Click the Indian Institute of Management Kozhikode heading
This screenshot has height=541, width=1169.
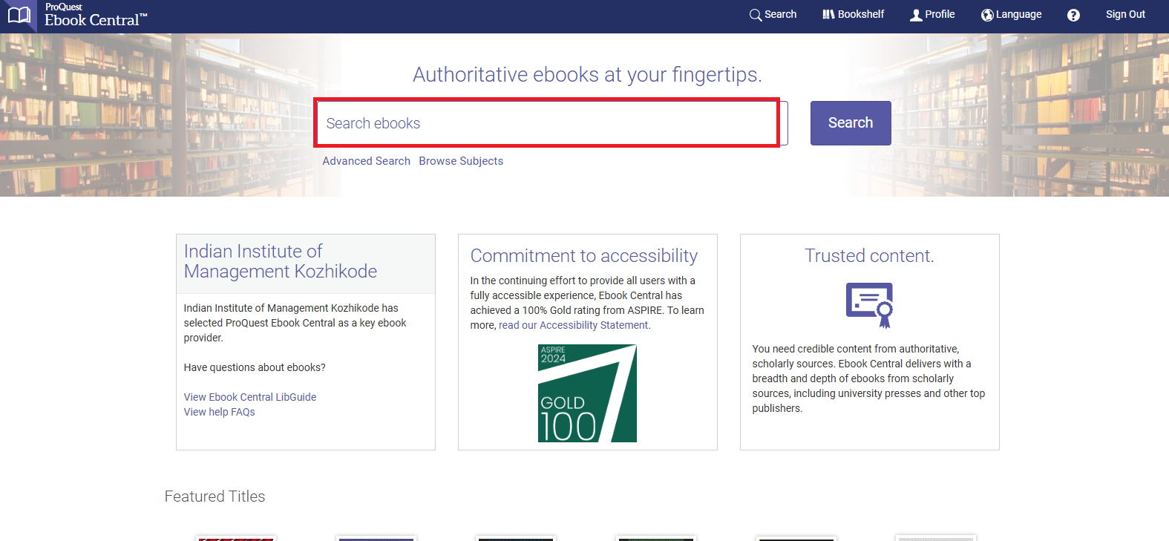click(x=281, y=261)
